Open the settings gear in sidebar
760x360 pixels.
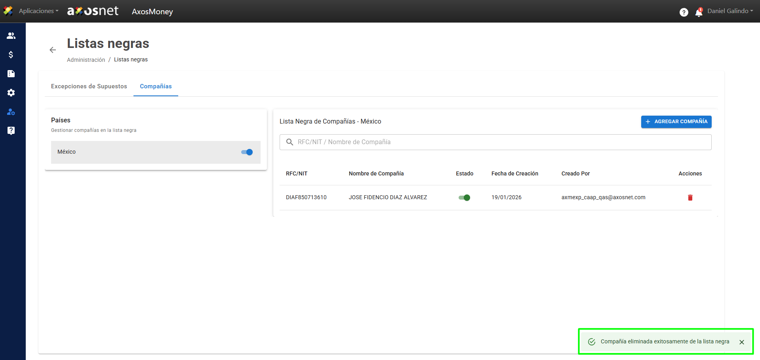tap(11, 93)
